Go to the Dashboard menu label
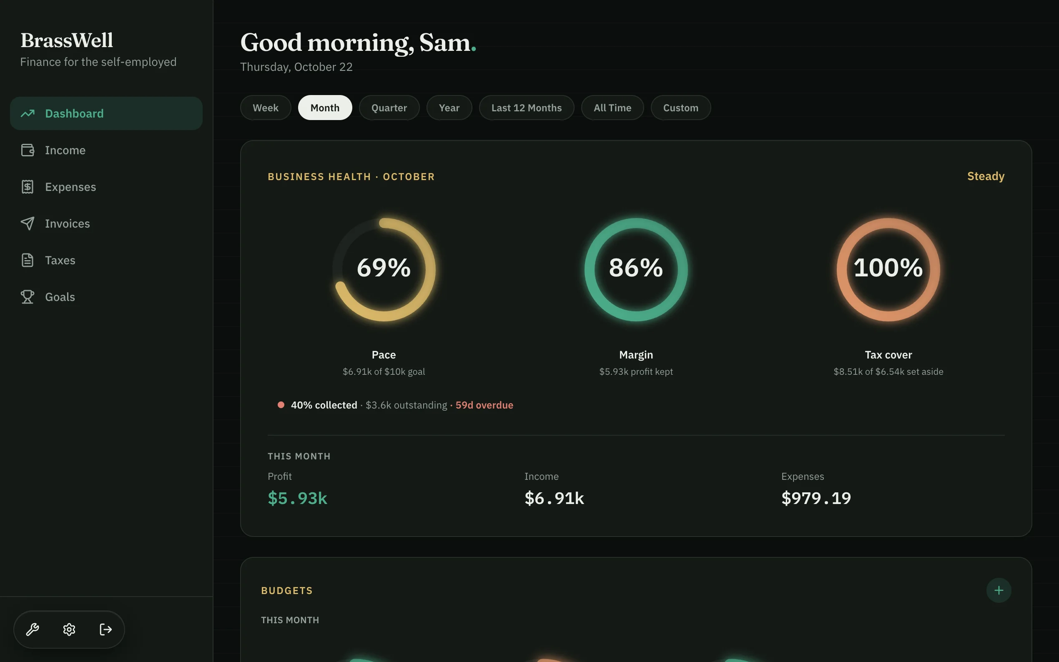This screenshot has width=1059, height=662. (75, 114)
